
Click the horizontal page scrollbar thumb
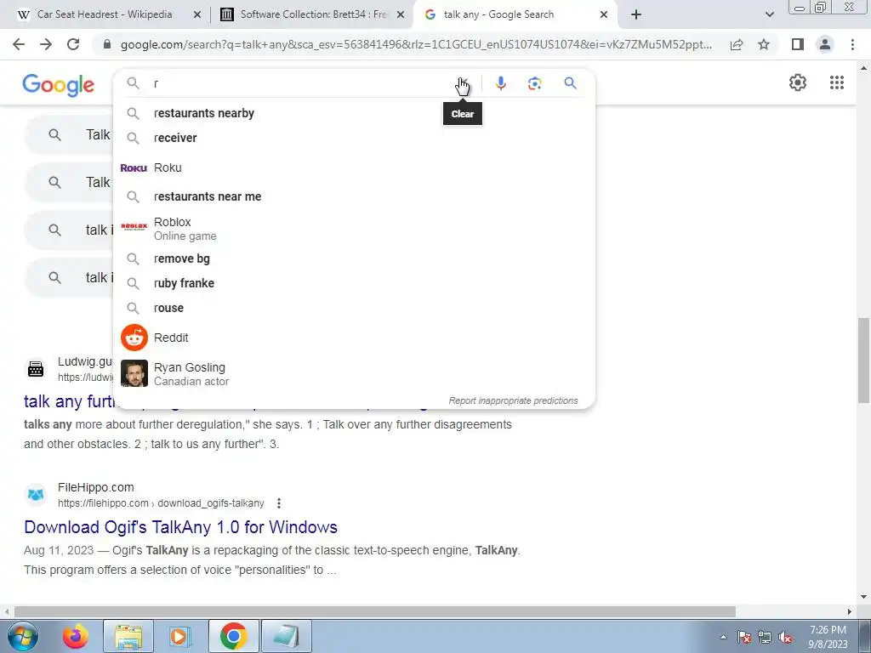click(375, 612)
